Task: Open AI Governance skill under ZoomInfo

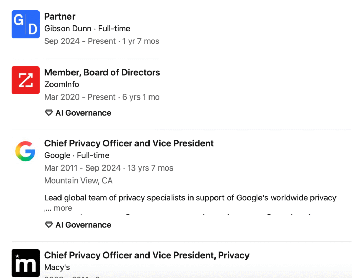Action: click(83, 113)
